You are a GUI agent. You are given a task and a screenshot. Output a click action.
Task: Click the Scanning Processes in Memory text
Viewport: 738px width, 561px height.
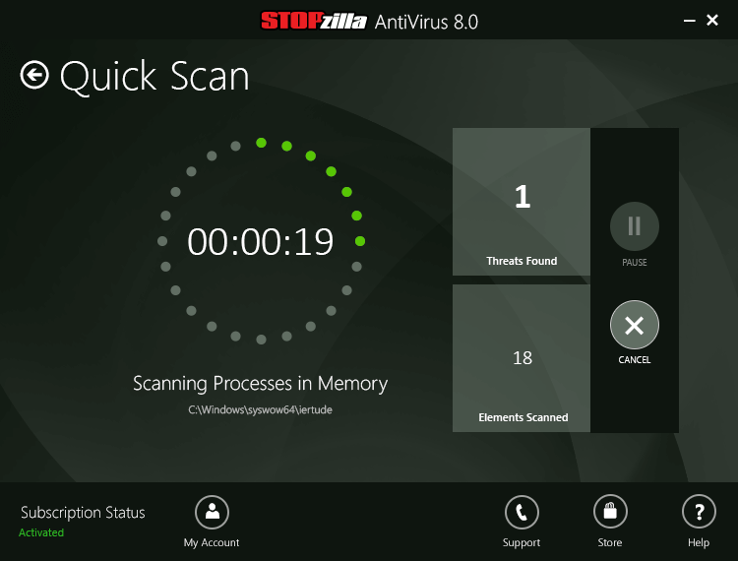tap(261, 384)
